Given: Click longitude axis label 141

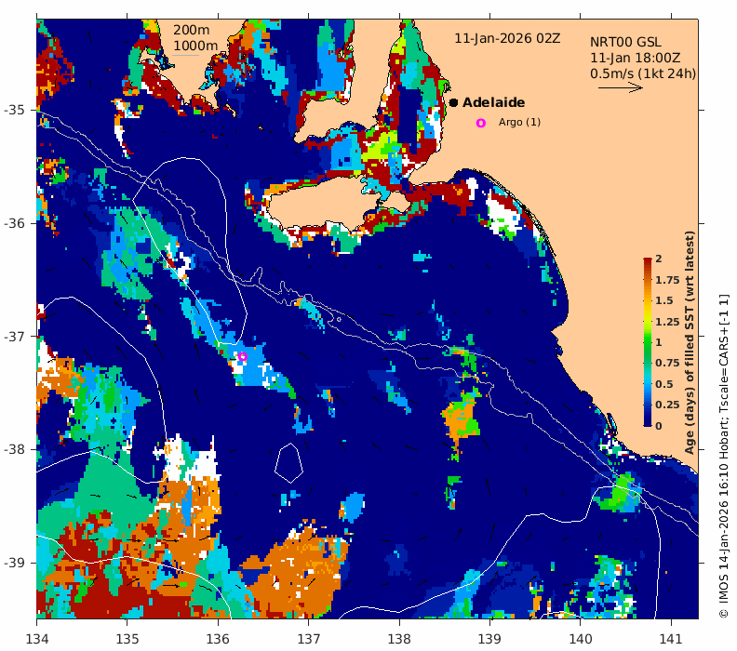Looking at the screenshot, I should click(671, 639).
